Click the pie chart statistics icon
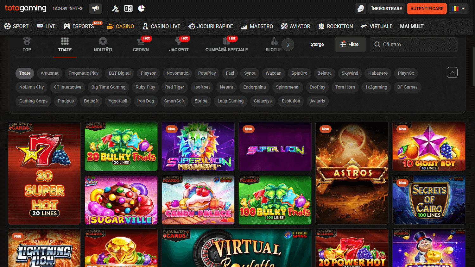The height and width of the screenshot is (267, 475). [141, 8]
